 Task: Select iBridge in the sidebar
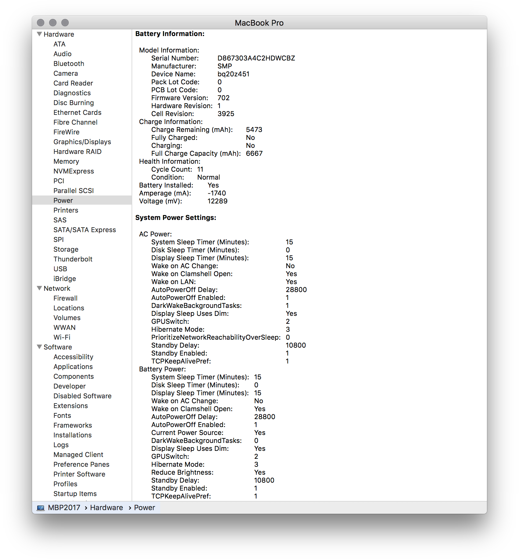65,279
